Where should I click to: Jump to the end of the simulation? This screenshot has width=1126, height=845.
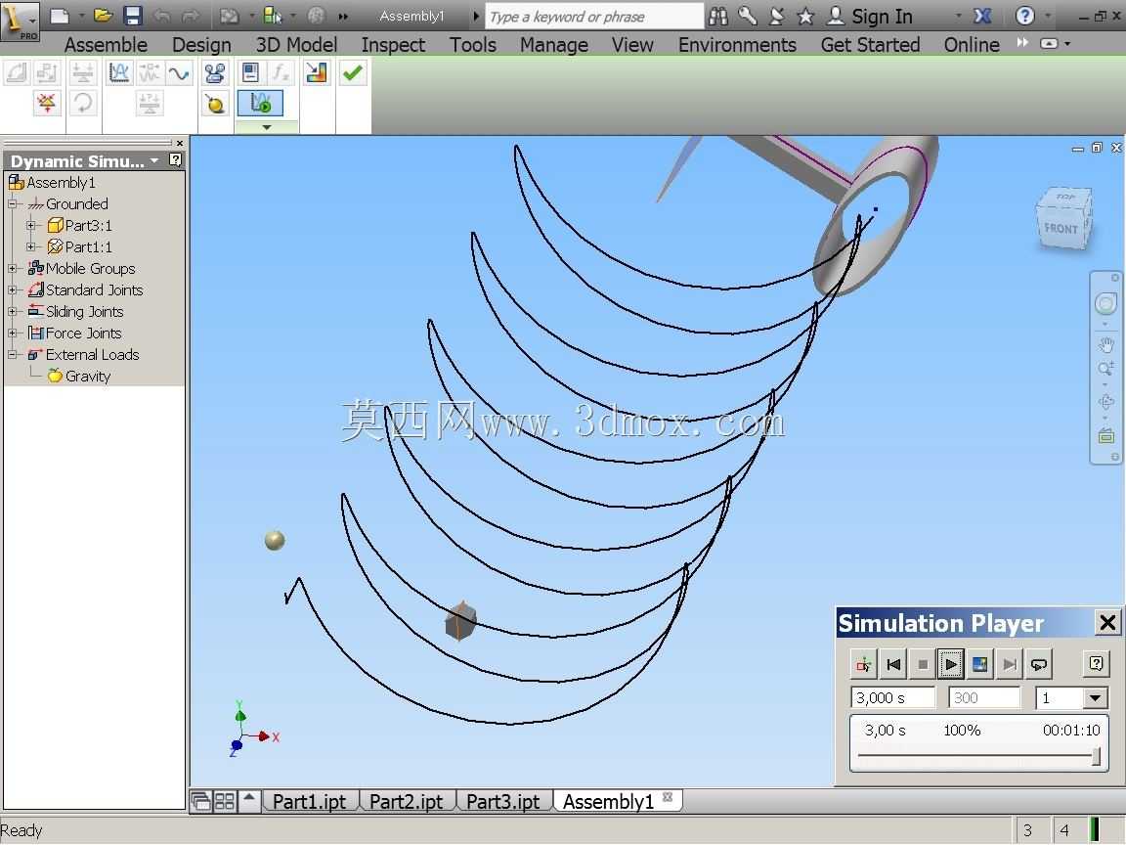click(x=1009, y=664)
